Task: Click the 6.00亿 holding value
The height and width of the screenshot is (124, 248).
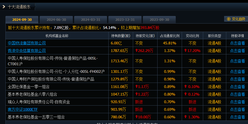Action: click(x=116, y=43)
